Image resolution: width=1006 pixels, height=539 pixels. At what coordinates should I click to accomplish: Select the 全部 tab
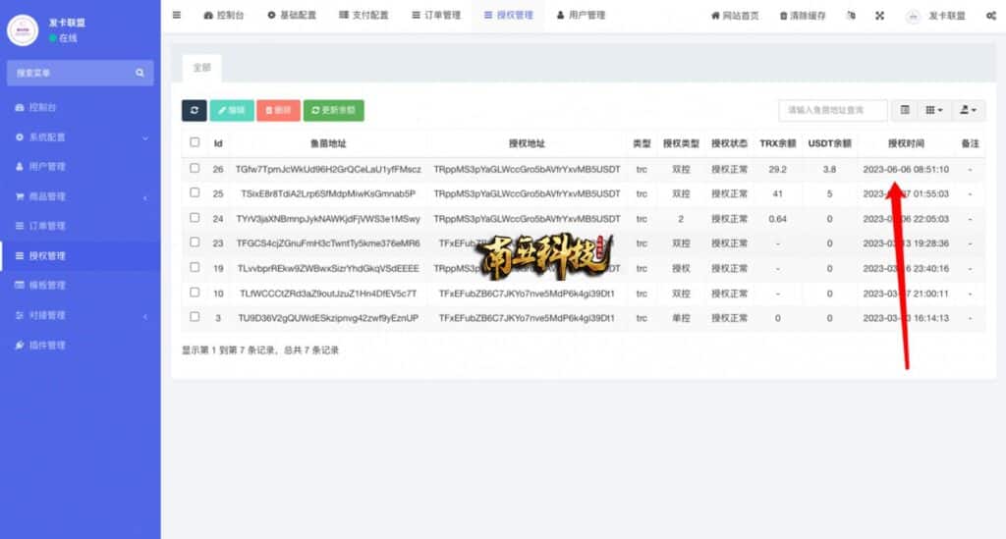[202, 68]
